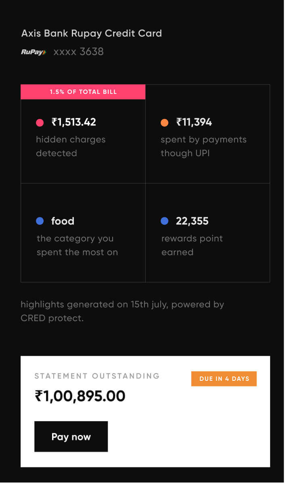This screenshot has width=285, height=484.
Task: Click the blue food category dot
Action: [x=40, y=221]
